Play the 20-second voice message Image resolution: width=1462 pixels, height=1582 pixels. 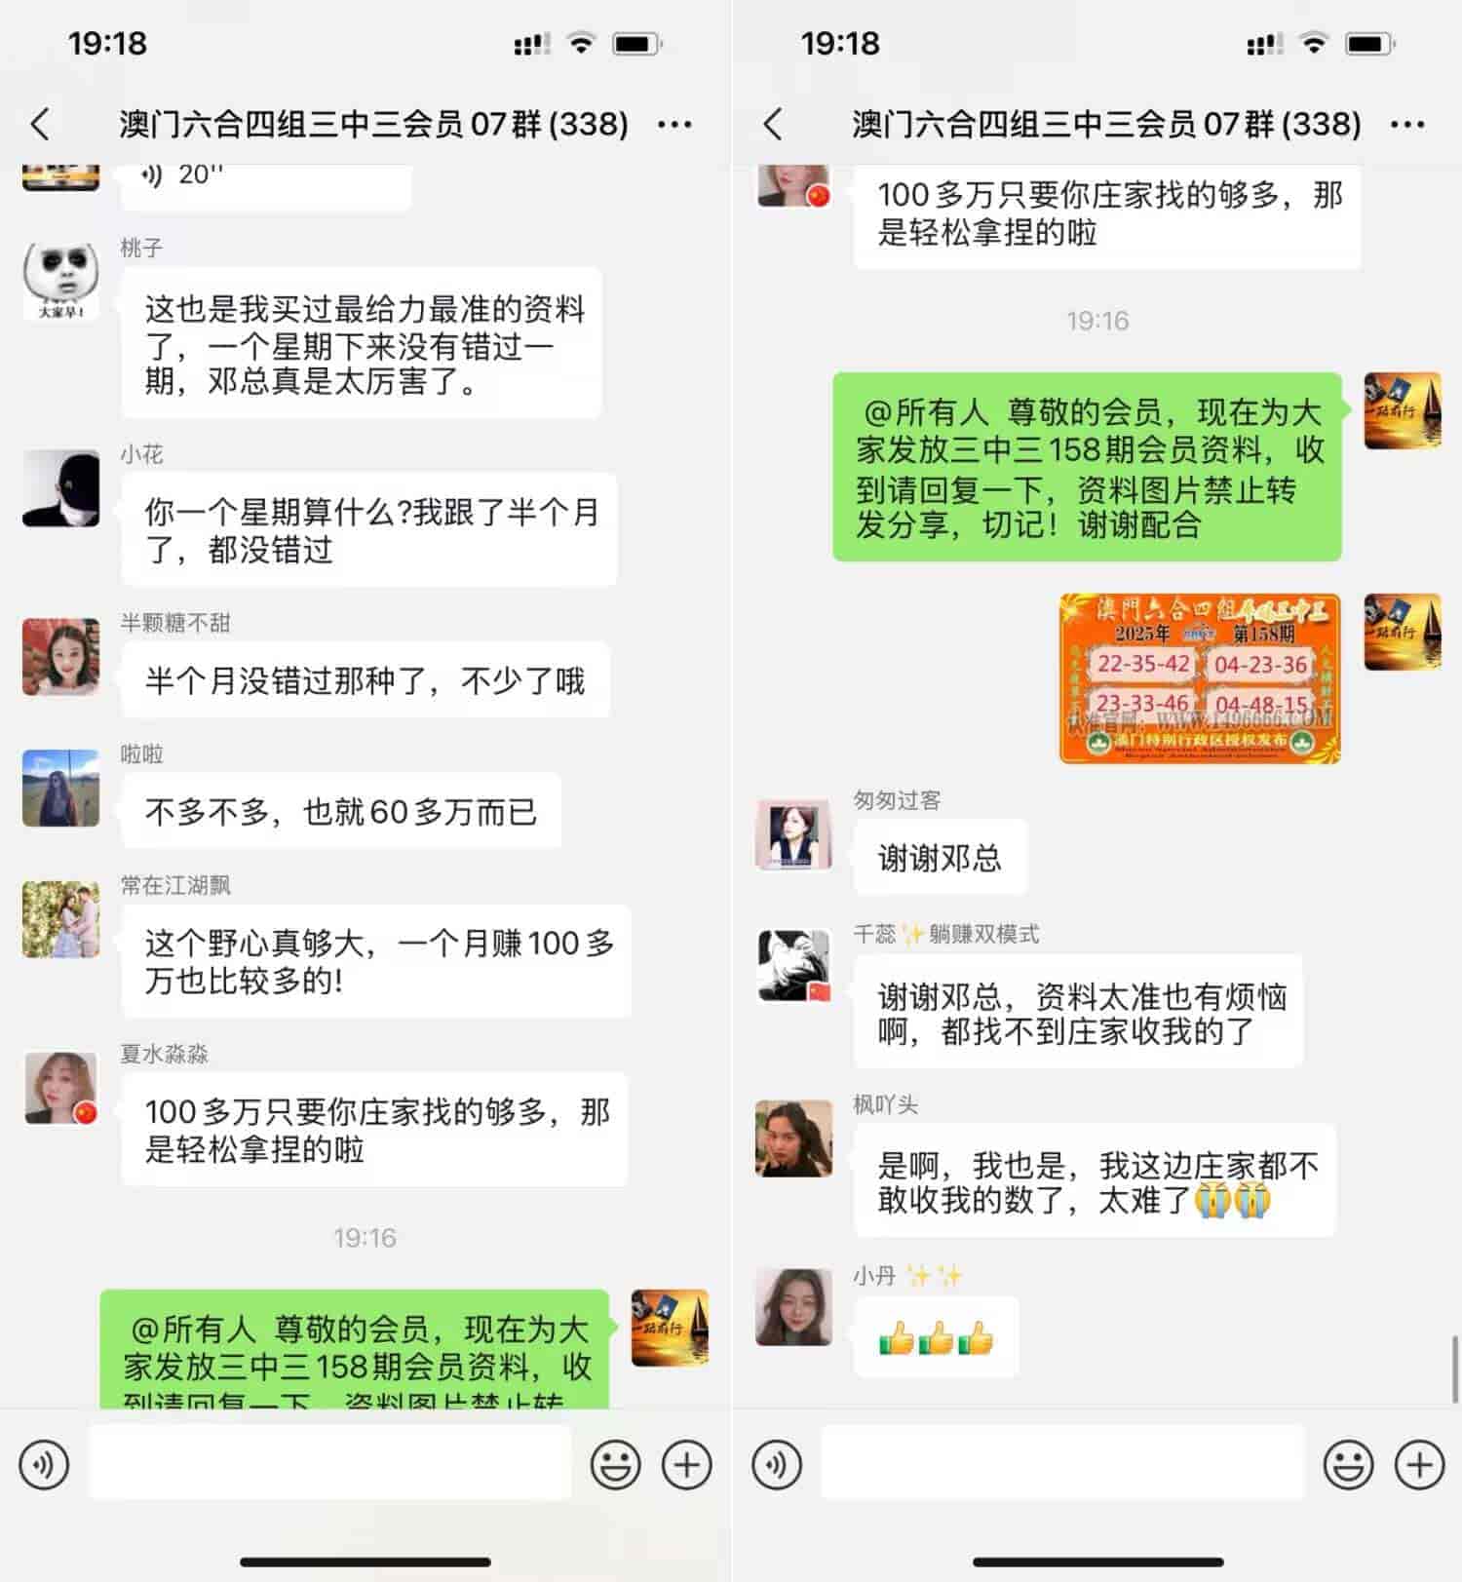pyautogui.click(x=265, y=183)
